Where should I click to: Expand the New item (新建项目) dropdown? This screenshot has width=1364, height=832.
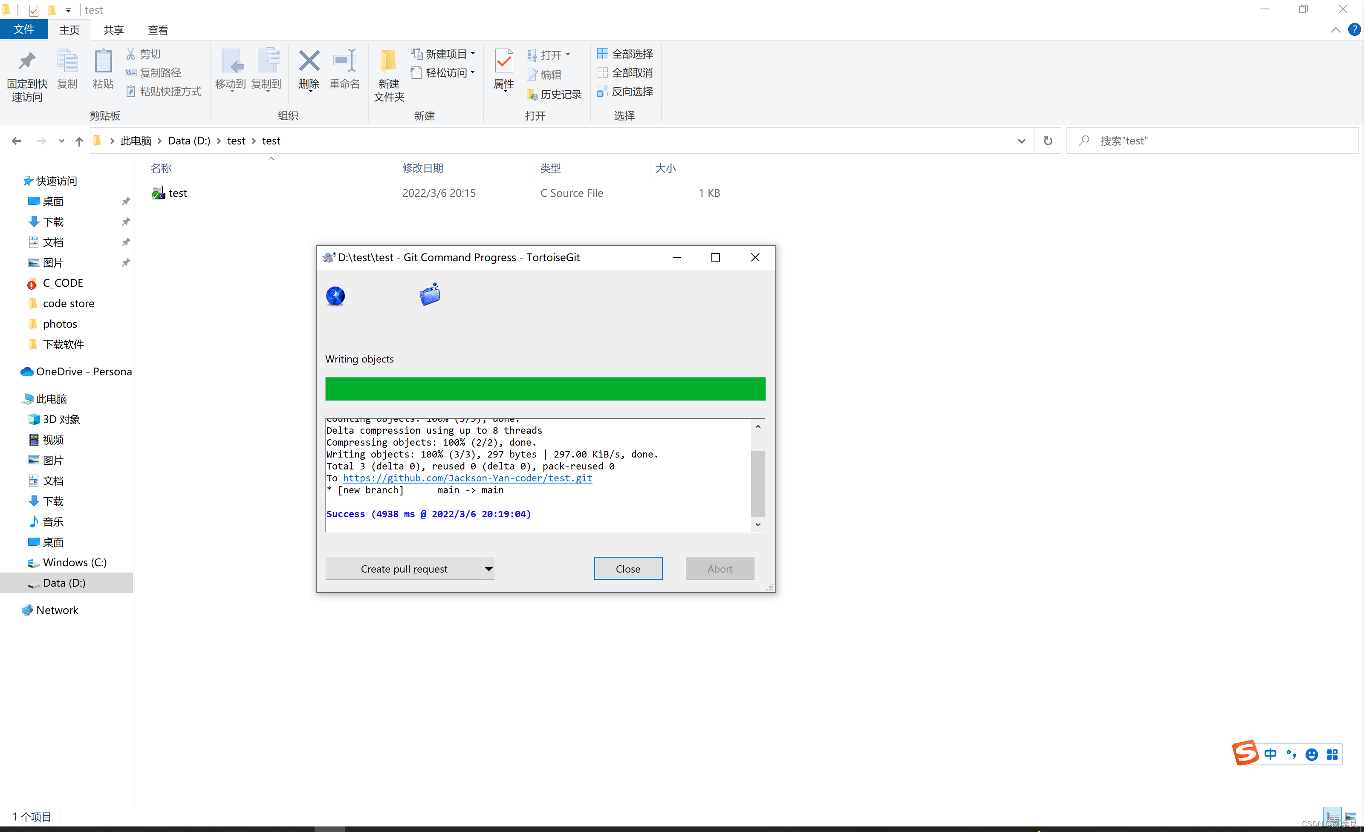(x=472, y=54)
